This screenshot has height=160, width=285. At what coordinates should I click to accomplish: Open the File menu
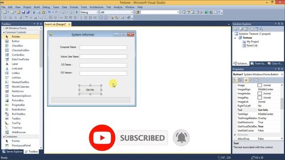pos(3,7)
